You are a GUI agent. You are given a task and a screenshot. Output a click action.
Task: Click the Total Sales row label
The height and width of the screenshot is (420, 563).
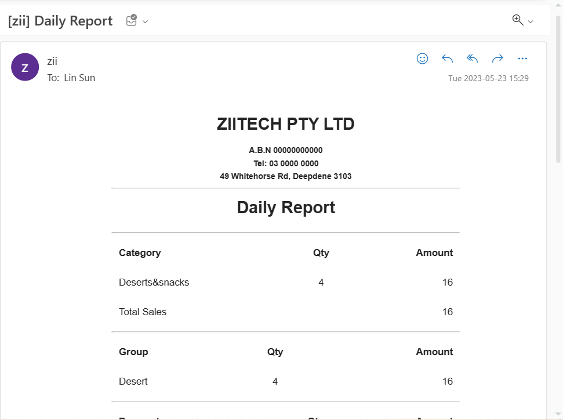point(143,312)
